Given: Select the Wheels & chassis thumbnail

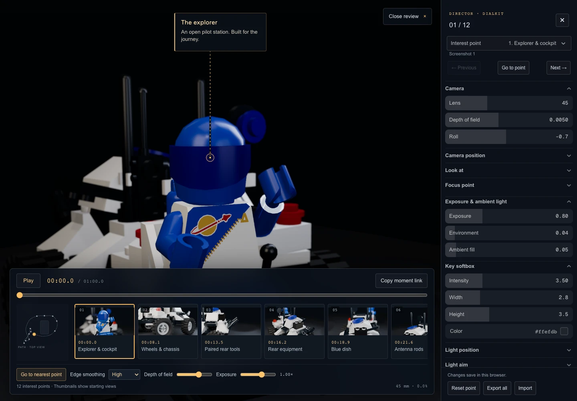Looking at the screenshot, I should tap(168, 332).
